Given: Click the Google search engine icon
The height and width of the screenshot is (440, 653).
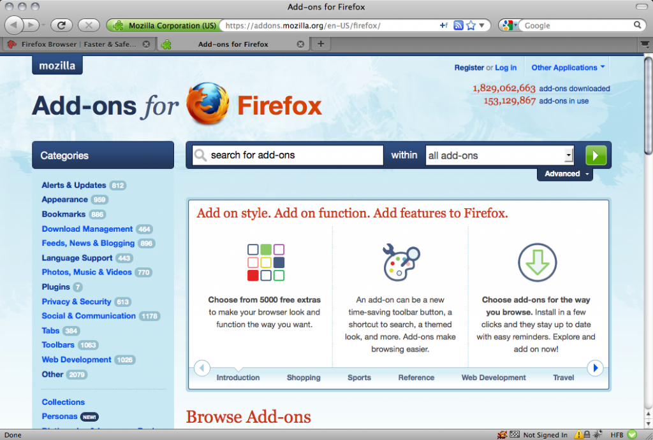Looking at the screenshot, I should click(x=507, y=25).
